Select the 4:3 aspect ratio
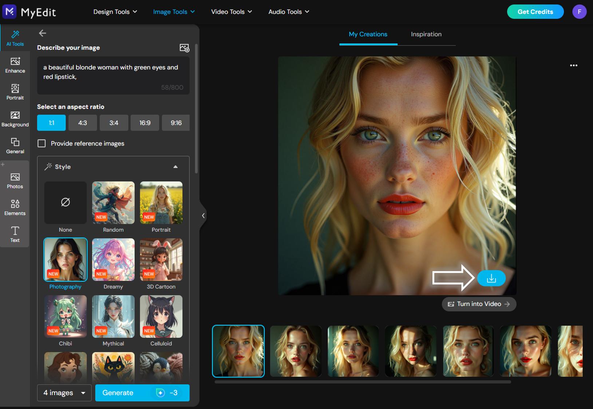 (83, 123)
